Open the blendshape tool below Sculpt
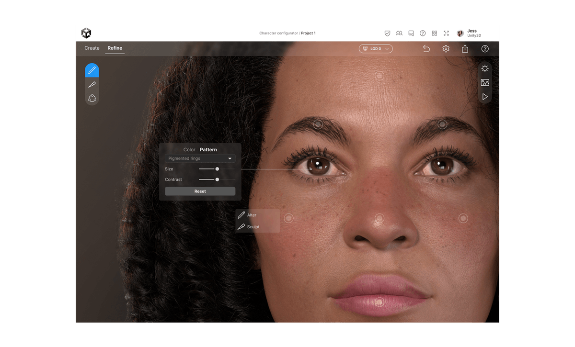Screen dimensions: 575x347 click(92, 99)
